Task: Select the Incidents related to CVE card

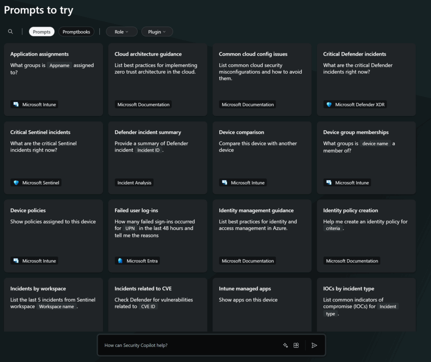Action: [x=157, y=304]
